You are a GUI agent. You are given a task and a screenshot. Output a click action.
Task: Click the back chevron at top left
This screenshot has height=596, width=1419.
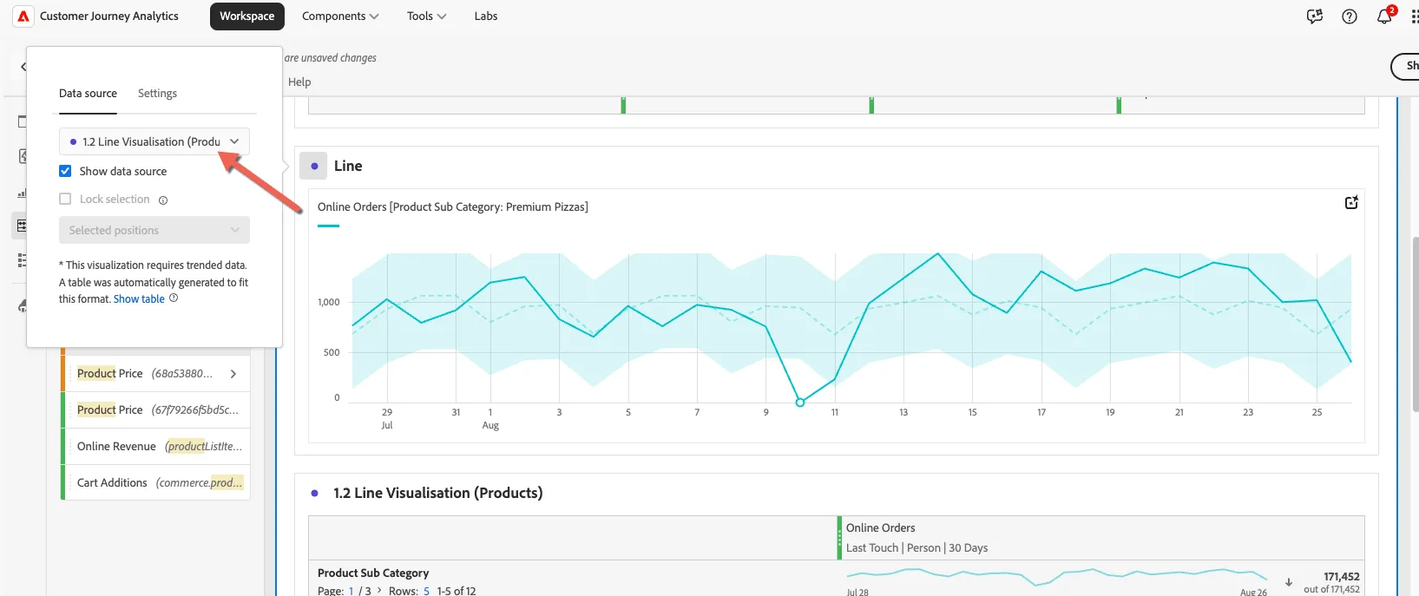click(23, 67)
